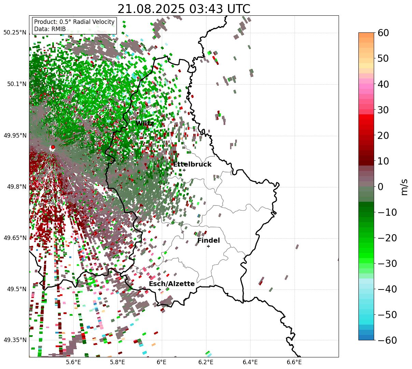Select the Wiltz city label
The image size is (412, 369).
coord(145,123)
